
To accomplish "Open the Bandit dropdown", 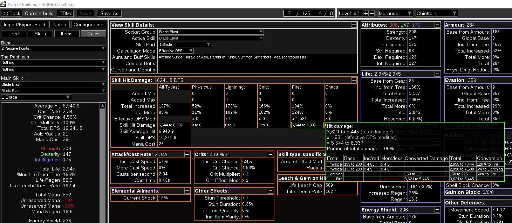I will tap(53, 48).
